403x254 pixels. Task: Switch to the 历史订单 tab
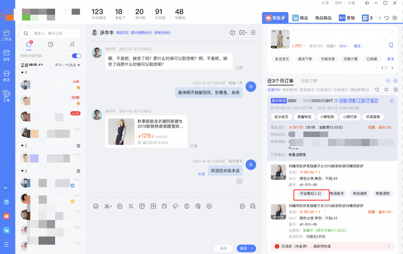tap(309, 81)
